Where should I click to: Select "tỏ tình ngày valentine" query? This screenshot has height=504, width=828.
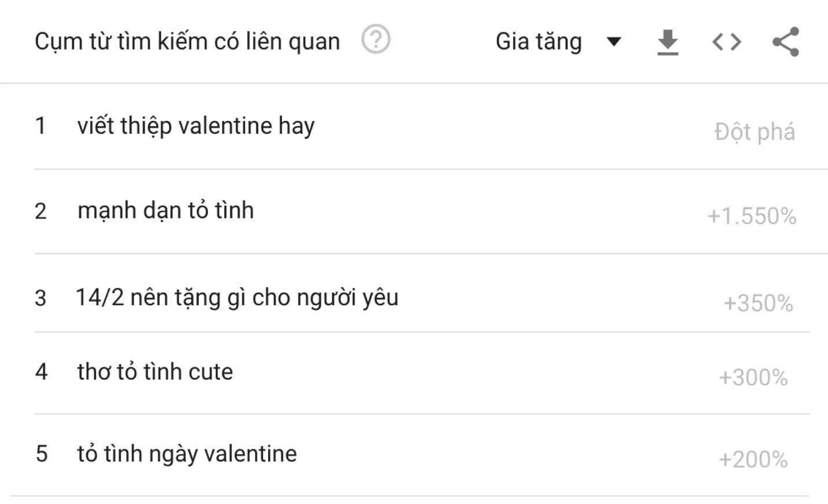tap(187, 454)
